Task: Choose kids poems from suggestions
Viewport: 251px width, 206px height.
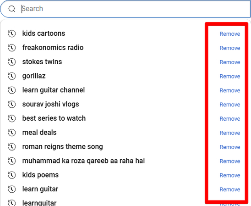Action: [x=40, y=175]
